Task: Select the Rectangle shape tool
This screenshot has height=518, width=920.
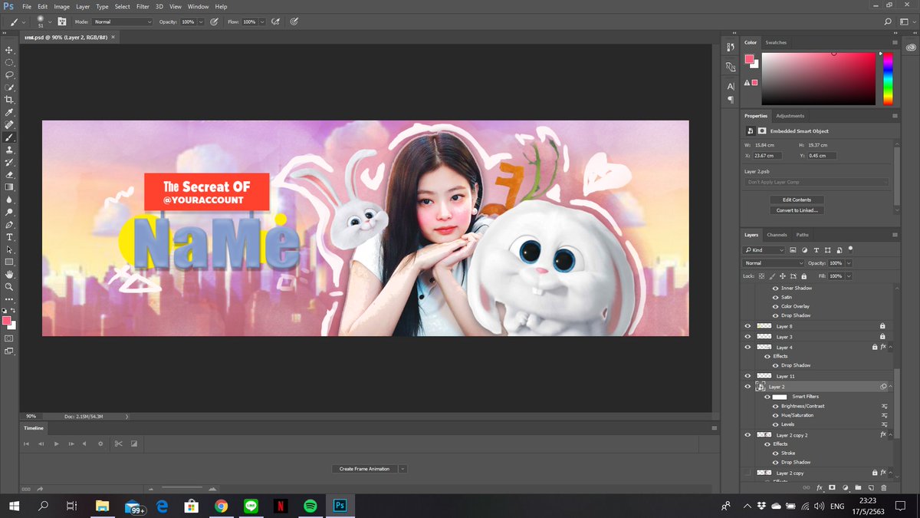Action: coord(9,262)
